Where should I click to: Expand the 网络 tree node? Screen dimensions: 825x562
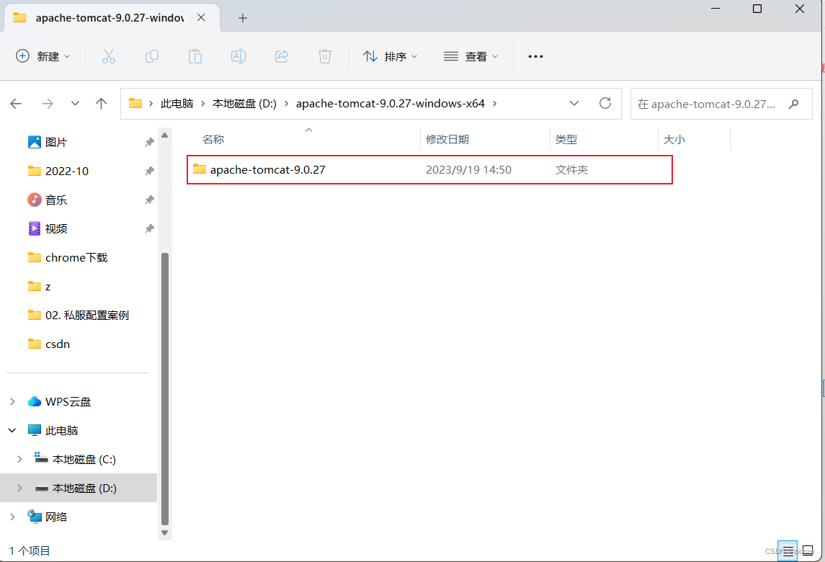pos(12,517)
